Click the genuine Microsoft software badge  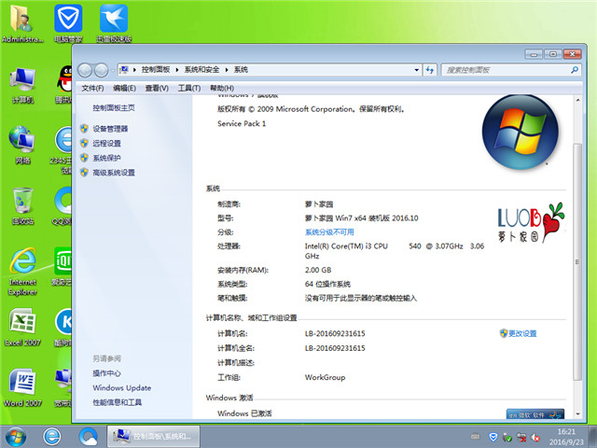tap(535, 414)
